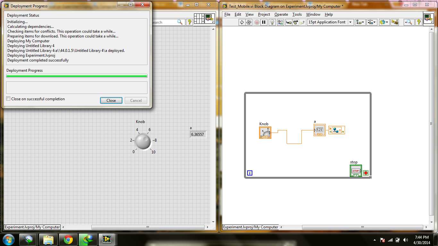This screenshot has width=438, height=246.
Task: Click the Step Over icon
Action: tap(296, 22)
